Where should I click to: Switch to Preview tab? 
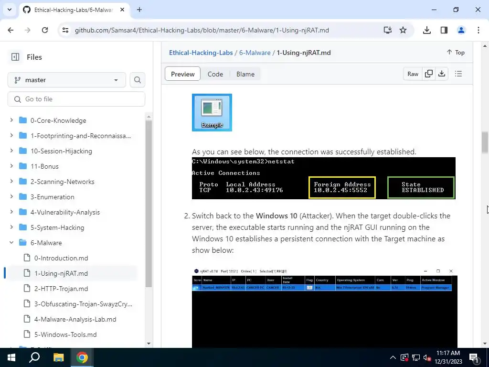182,74
